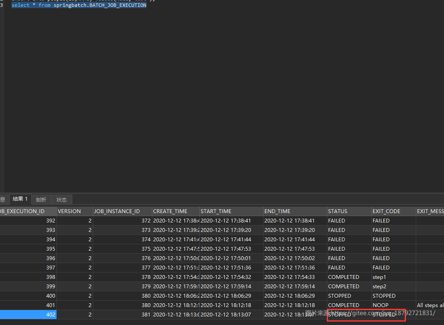Click the version value in row 394
Viewport: 444px width, 325px height.
(75, 240)
